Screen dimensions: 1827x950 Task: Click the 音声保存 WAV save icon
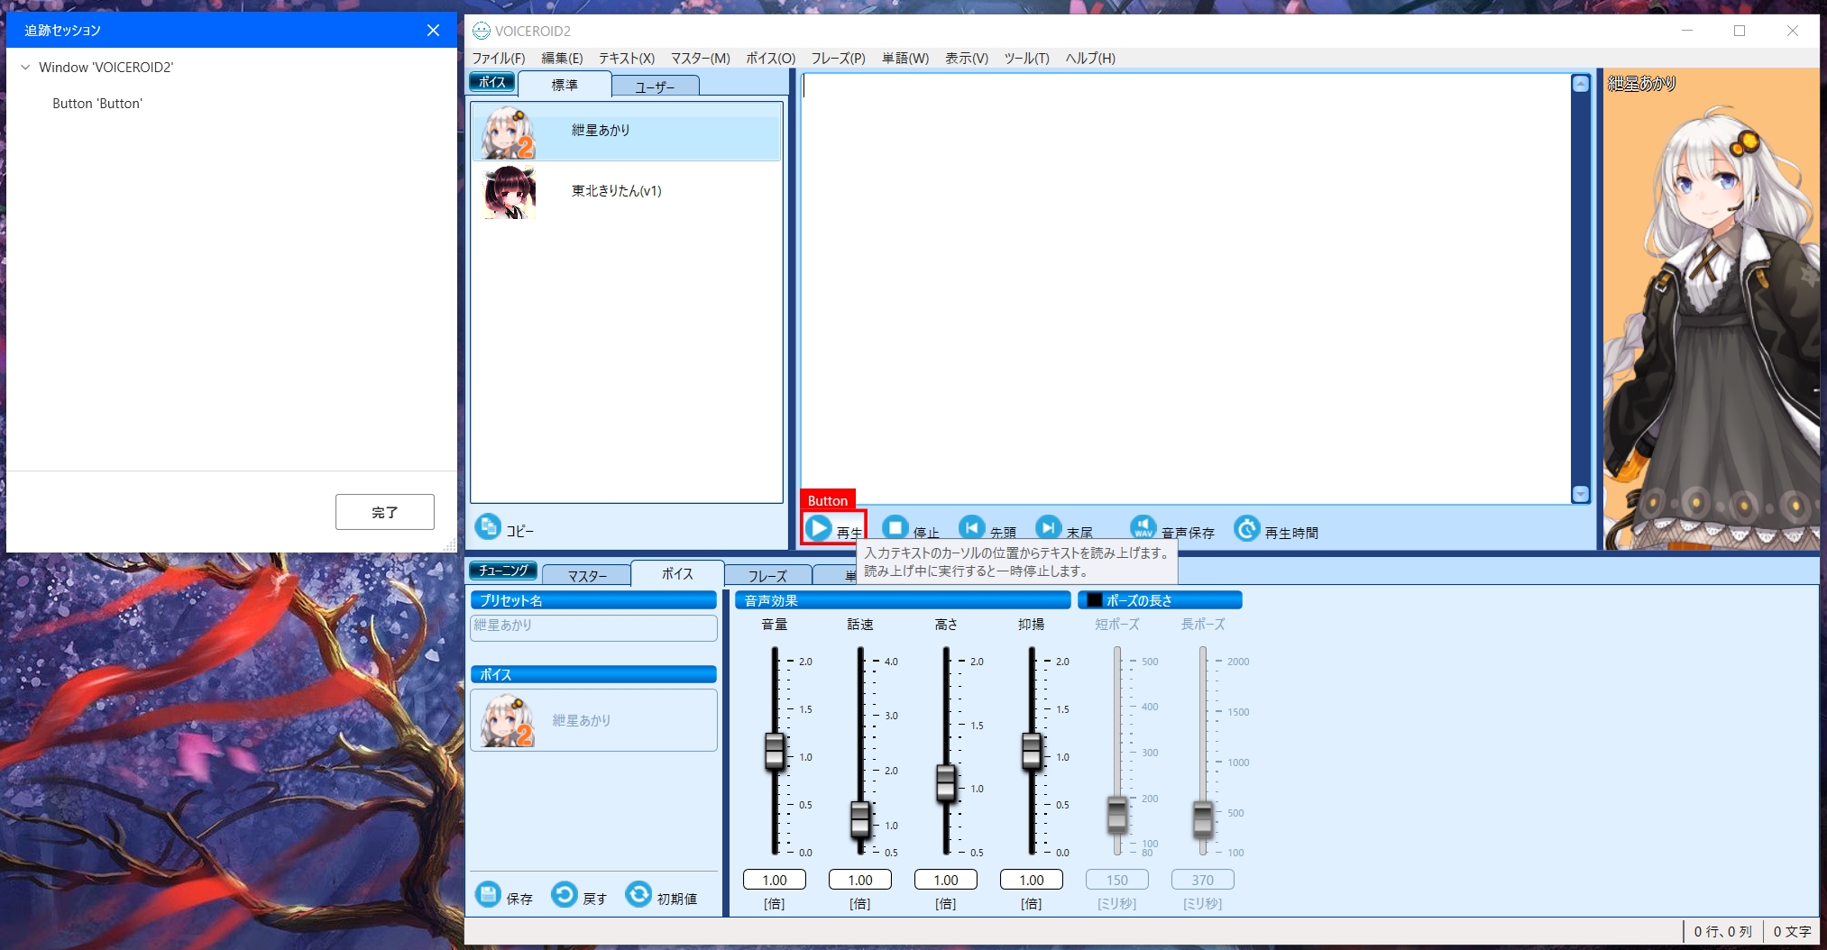(x=1143, y=527)
